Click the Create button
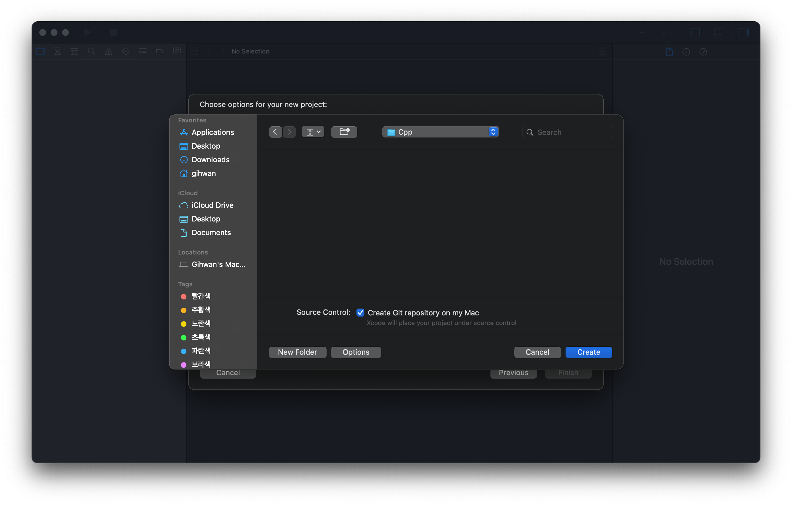 click(589, 352)
